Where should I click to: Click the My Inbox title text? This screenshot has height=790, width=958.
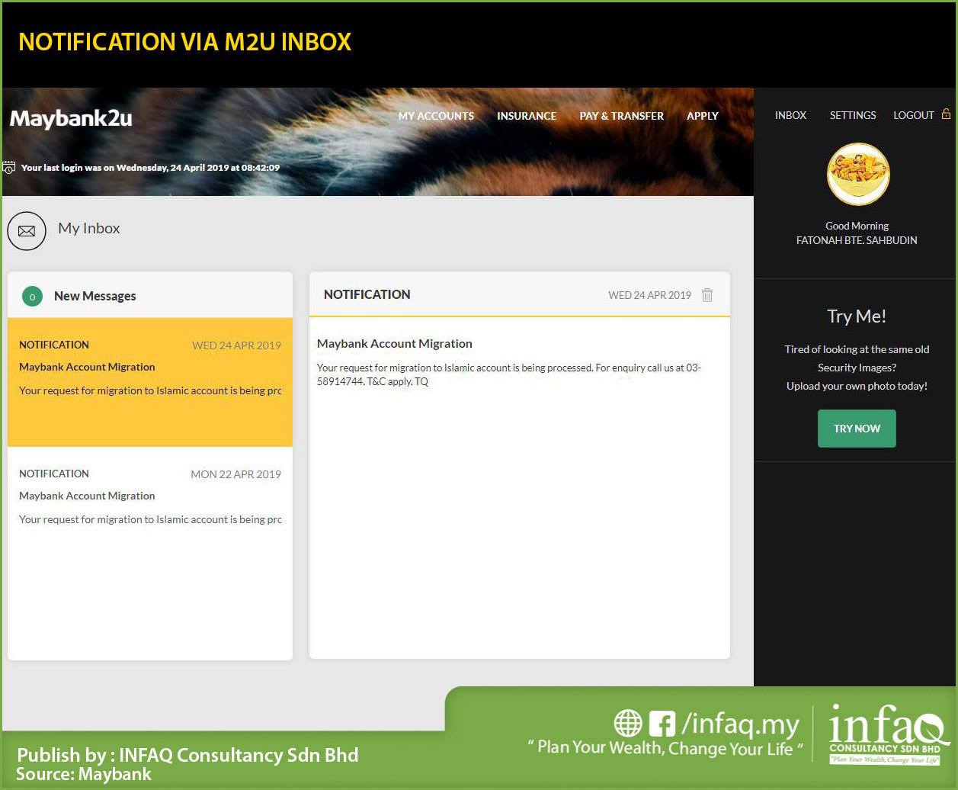pos(89,228)
